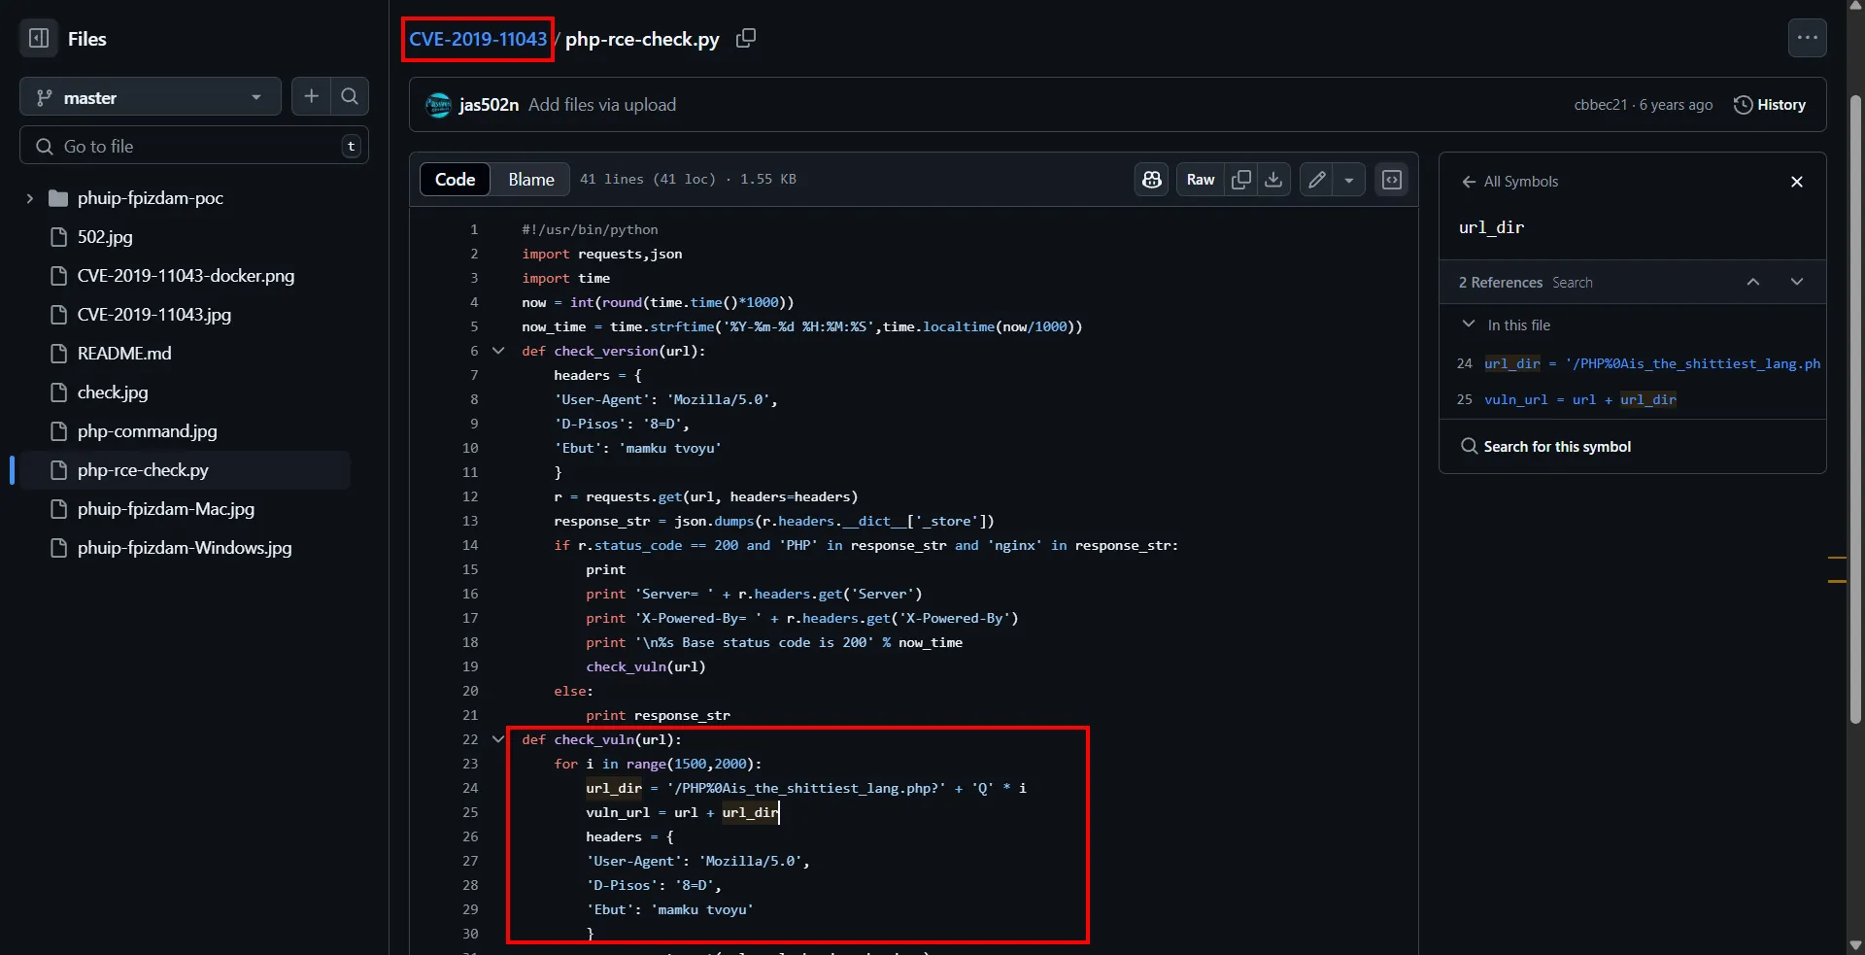Collapse the Files sidebar panel
Screen dimensions: 1865x955
[x=39, y=38]
